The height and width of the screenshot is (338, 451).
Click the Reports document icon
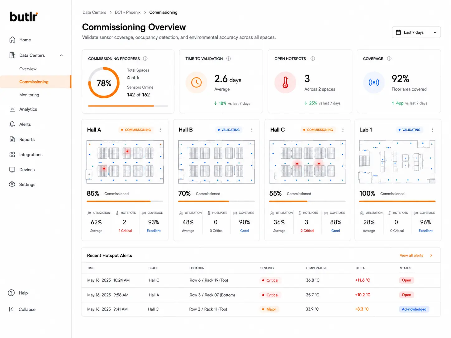tap(12, 139)
